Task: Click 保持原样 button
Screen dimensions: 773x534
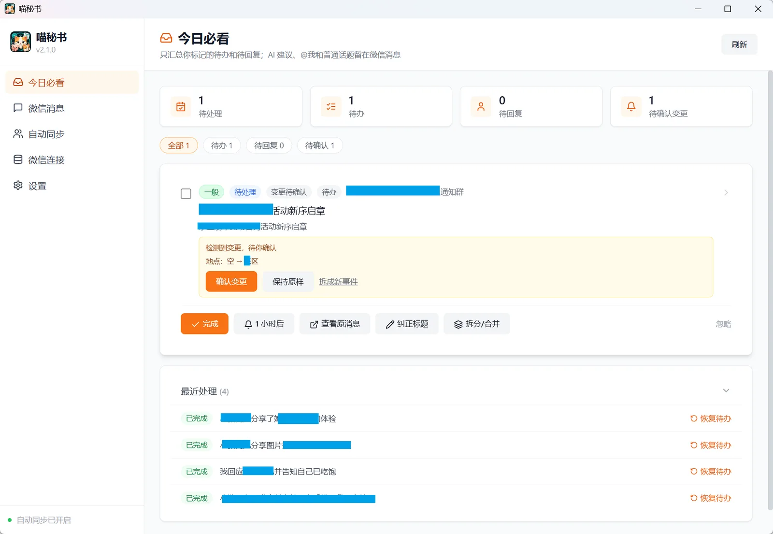Action: click(x=288, y=282)
